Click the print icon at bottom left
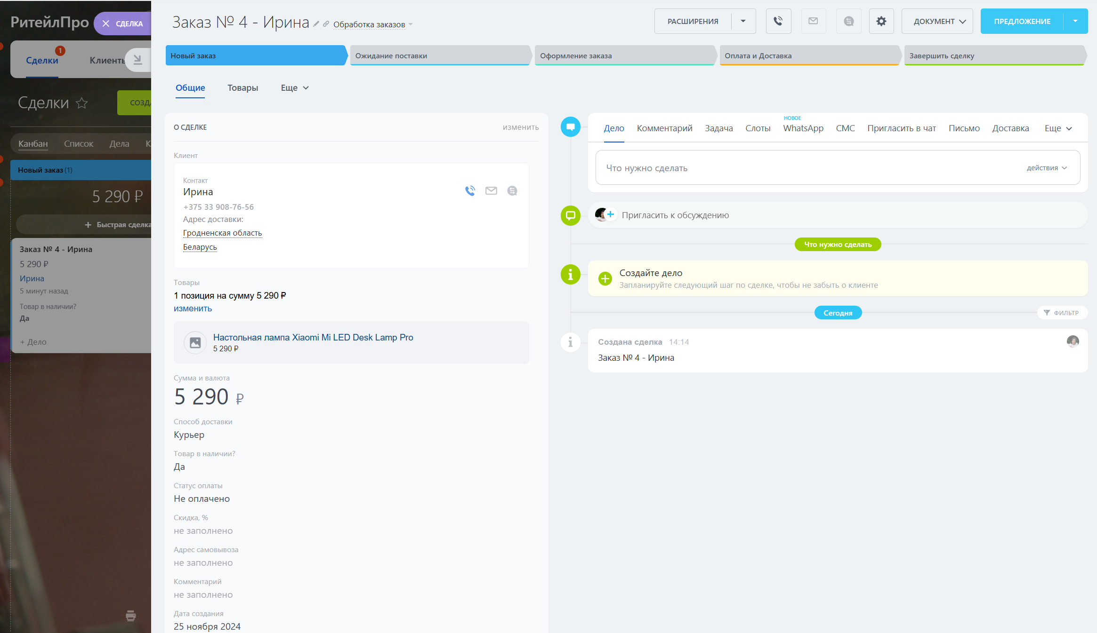This screenshot has height=633, width=1097. 131,616
